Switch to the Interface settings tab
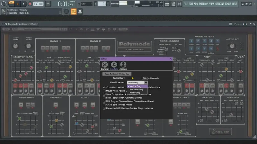Screen dimensions: 257x144 (114, 66)
